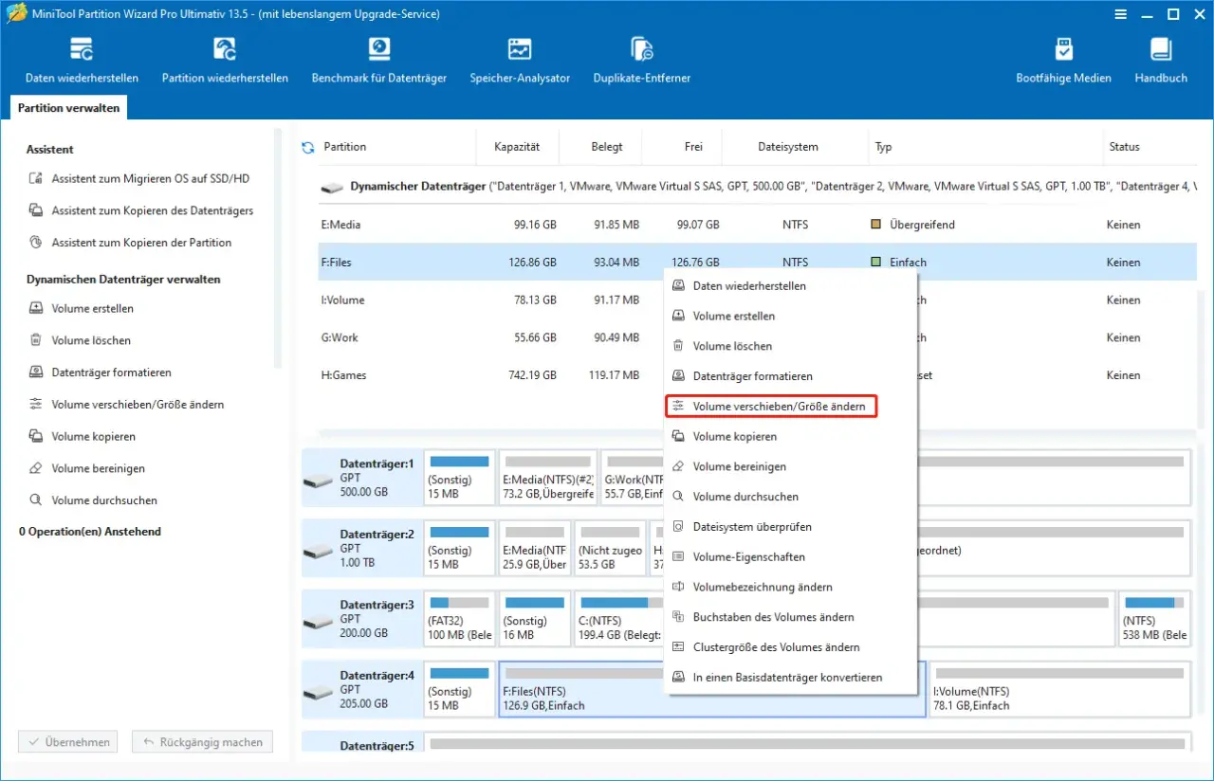Click the Rückgängig machen button
This screenshot has width=1214, height=781.
point(202,742)
